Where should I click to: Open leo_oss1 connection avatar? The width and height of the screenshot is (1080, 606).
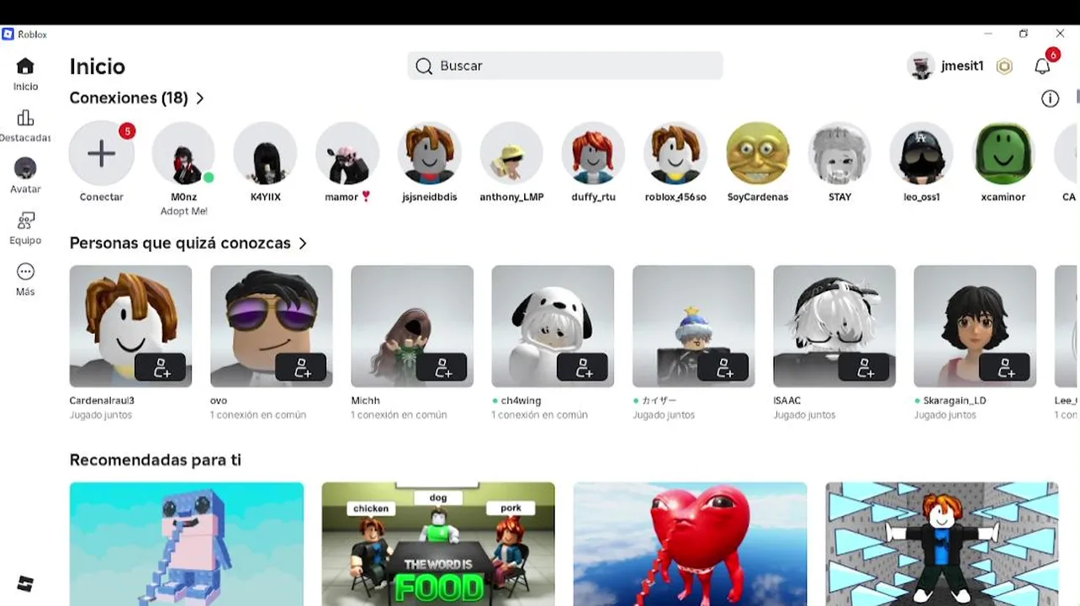[922, 153]
